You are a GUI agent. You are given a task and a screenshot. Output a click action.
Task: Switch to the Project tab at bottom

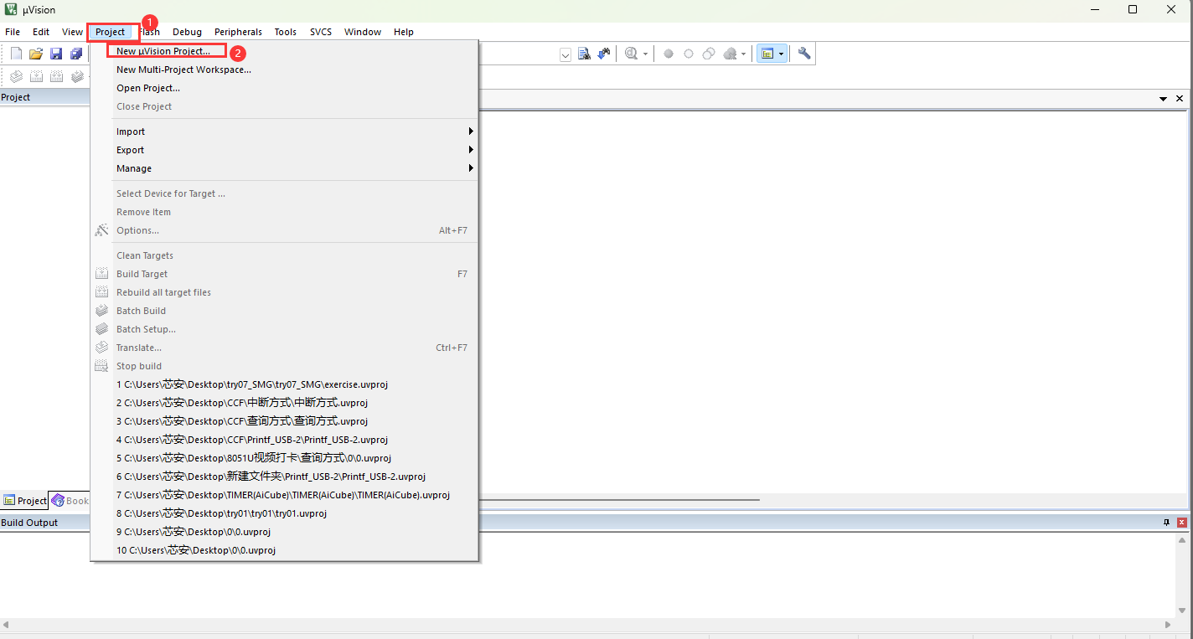24,501
